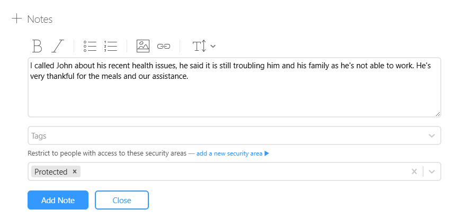This screenshot has height=218, width=453.
Task: Expand the text size options chevron
Action: [213, 46]
